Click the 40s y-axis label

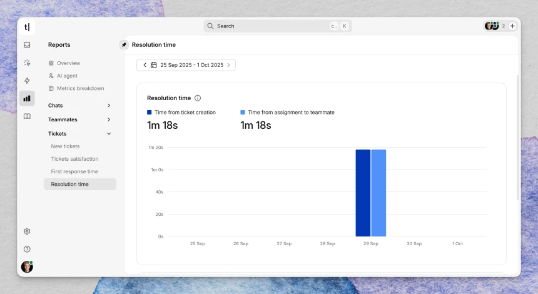coord(159,192)
